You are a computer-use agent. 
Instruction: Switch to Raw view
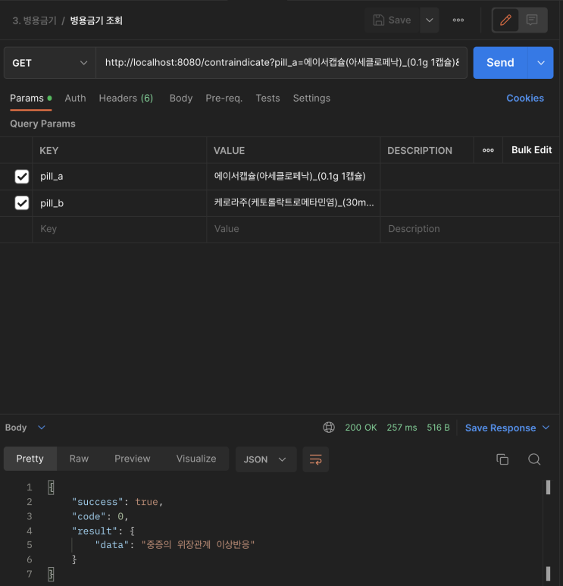pos(80,459)
